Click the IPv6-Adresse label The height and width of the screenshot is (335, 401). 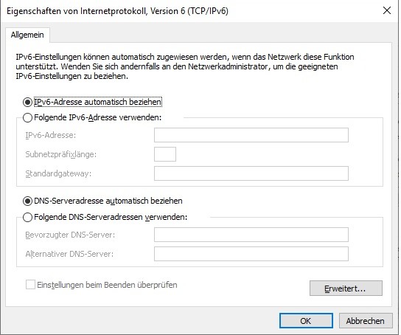click(x=51, y=135)
